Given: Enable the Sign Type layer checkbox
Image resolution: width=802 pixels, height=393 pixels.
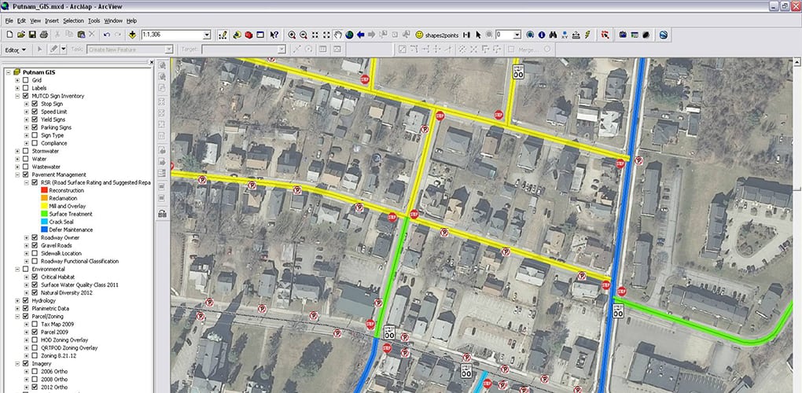Looking at the screenshot, I should pos(35,135).
